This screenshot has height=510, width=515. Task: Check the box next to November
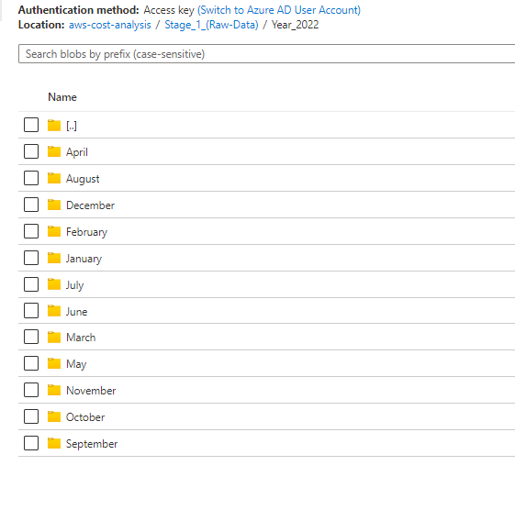point(31,390)
